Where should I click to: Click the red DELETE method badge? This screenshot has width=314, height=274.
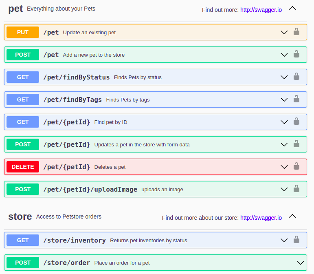[x=23, y=167]
